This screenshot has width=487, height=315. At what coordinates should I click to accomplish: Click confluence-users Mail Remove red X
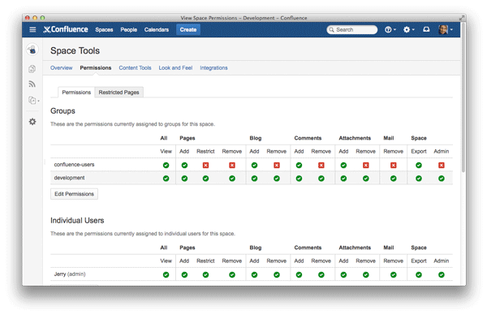click(x=394, y=166)
